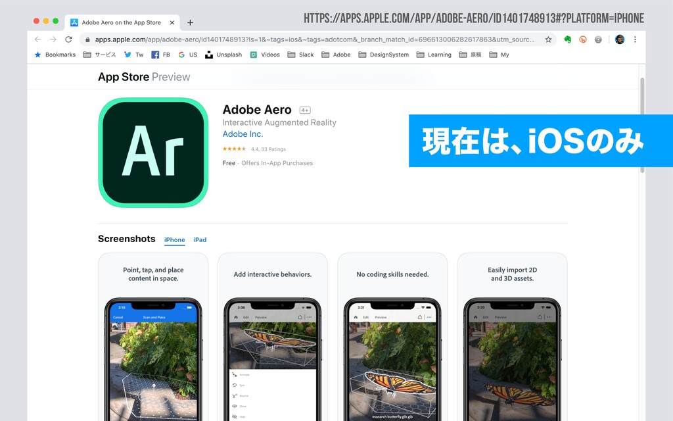Viewport: 673px width, 421px height.
Task: Click the Adobe Aero app title
Action: tap(257, 110)
